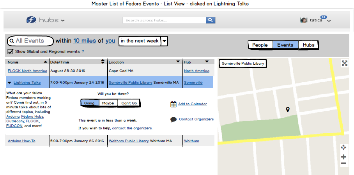
Task: Click the Fedora logo icon
Action: tap(31, 20)
